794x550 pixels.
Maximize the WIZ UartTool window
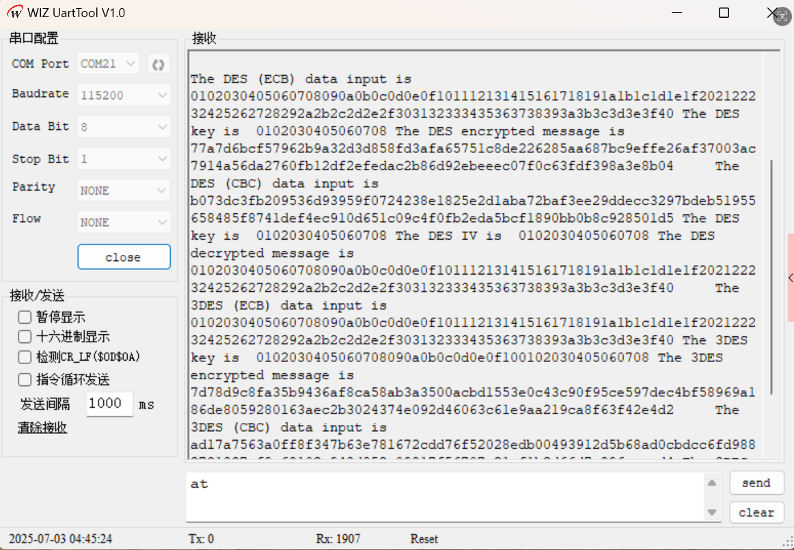pyautogui.click(x=724, y=13)
